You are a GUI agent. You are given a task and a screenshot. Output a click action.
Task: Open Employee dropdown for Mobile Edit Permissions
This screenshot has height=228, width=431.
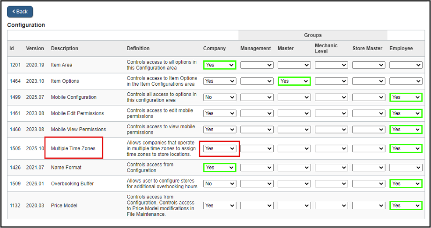point(406,113)
